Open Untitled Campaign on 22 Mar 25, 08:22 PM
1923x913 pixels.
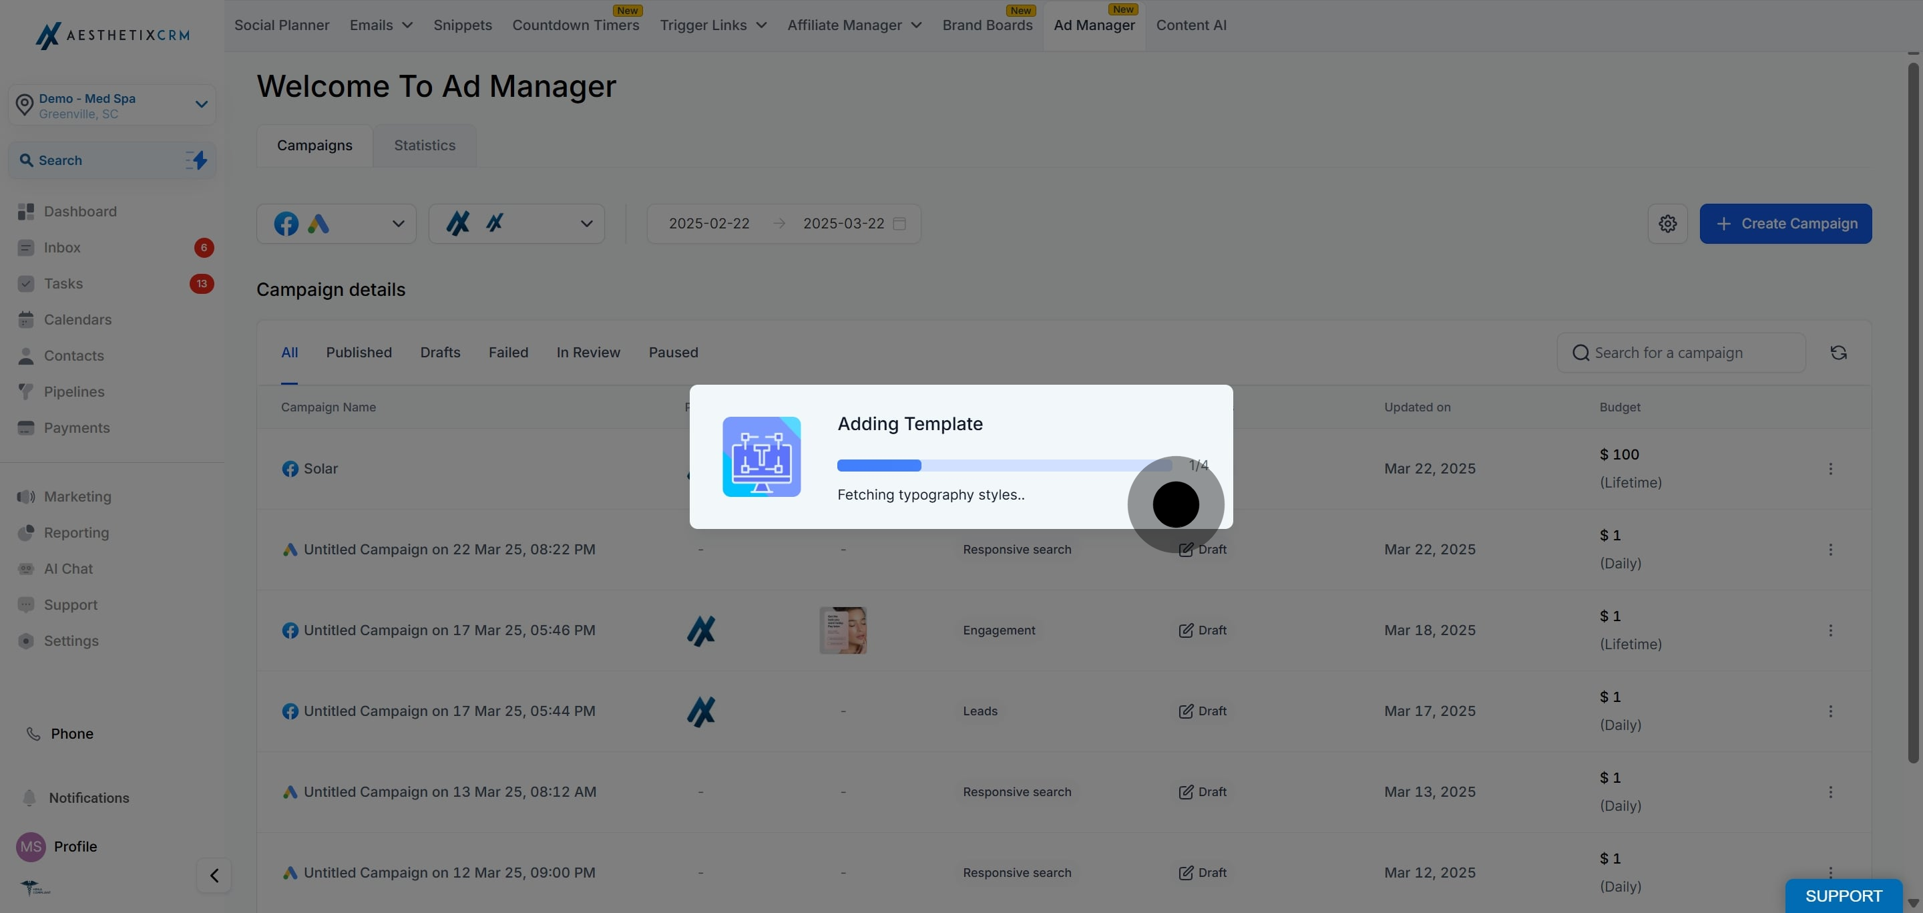[x=449, y=550]
